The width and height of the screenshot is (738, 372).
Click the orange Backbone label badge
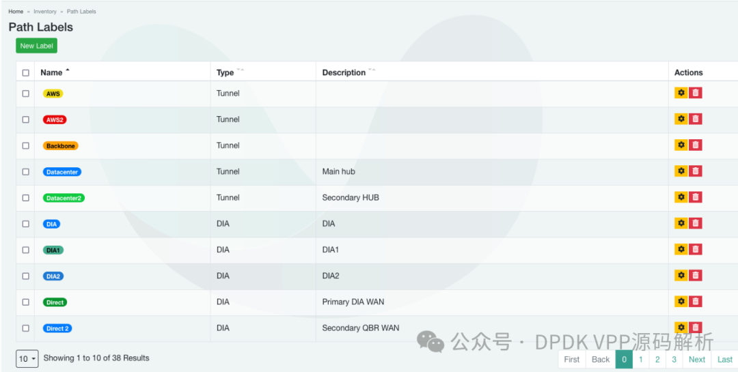(61, 146)
